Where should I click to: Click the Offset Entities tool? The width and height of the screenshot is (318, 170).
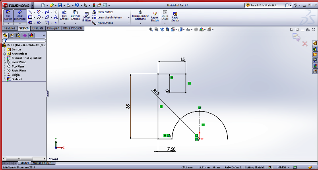click(x=86, y=17)
